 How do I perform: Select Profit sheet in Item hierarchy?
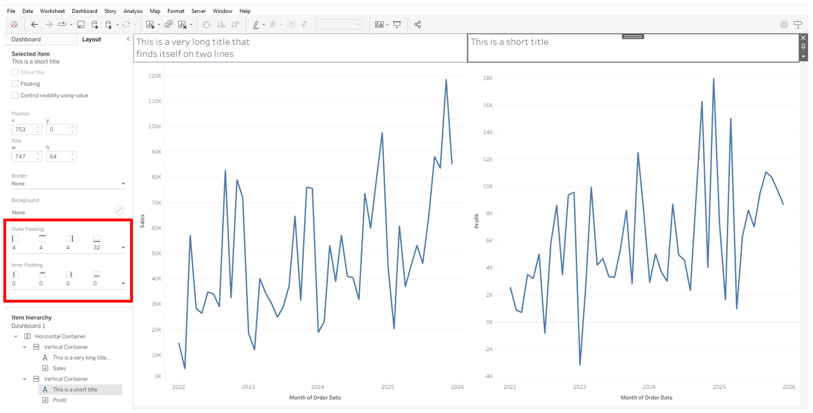[59, 400]
